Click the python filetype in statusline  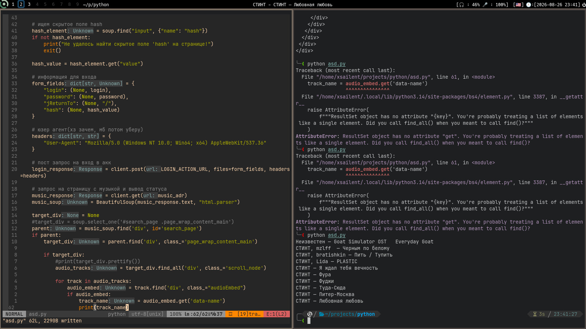117,314
